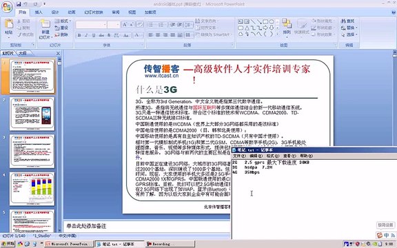Screen dimensions: 397x248
Task: Click the 开始 Start button on taskbar
Action: [x=8, y=244]
